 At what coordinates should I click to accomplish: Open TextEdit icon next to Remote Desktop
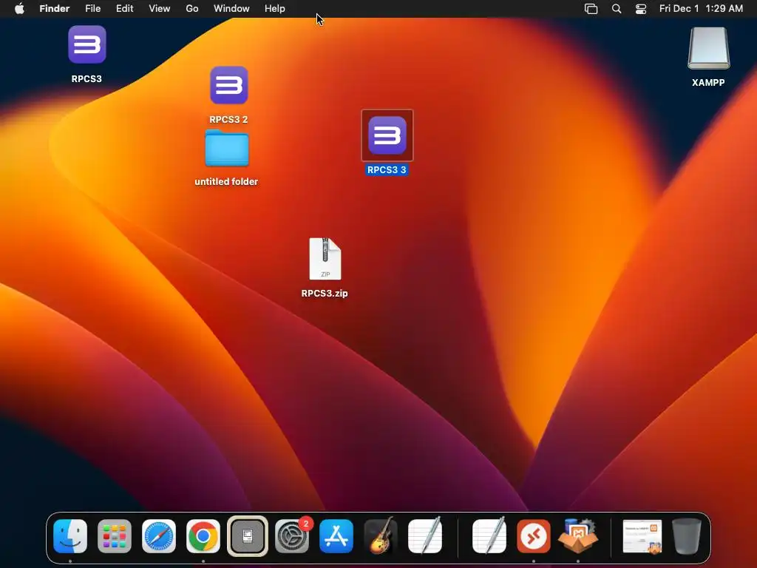pyautogui.click(x=489, y=535)
